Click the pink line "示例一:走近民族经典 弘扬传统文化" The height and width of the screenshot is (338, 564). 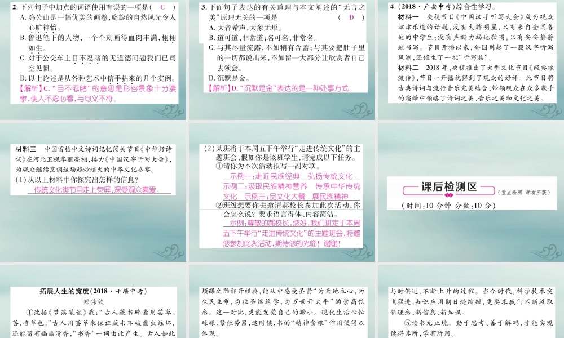pyautogui.click(x=292, y=176)
